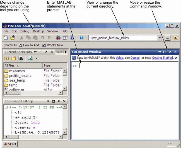Click the browse for folder ellipsis button
The image size is (181, 148).
coord(168,38)
